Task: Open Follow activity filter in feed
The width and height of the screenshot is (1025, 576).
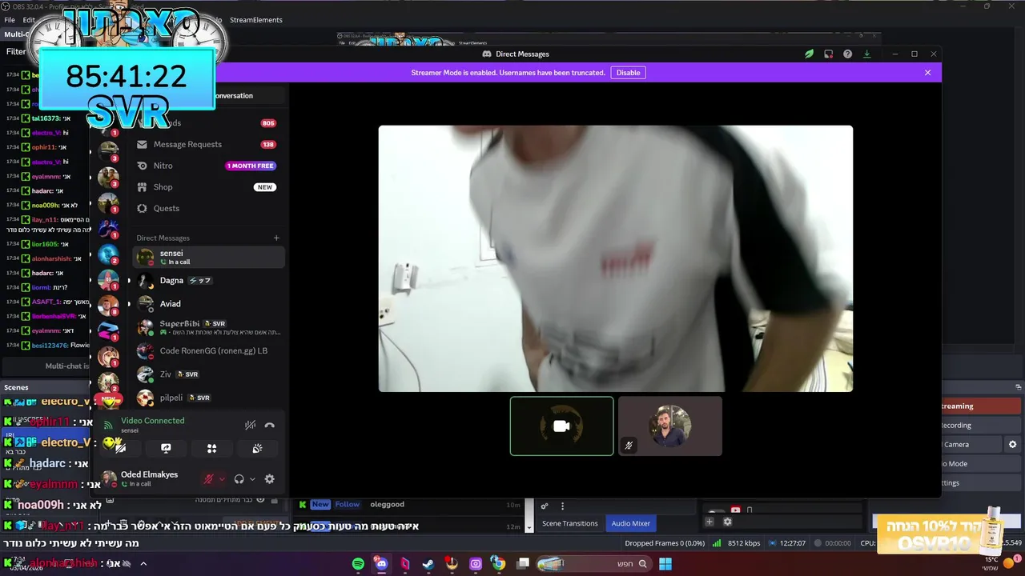Action: (x=347, y=505)
